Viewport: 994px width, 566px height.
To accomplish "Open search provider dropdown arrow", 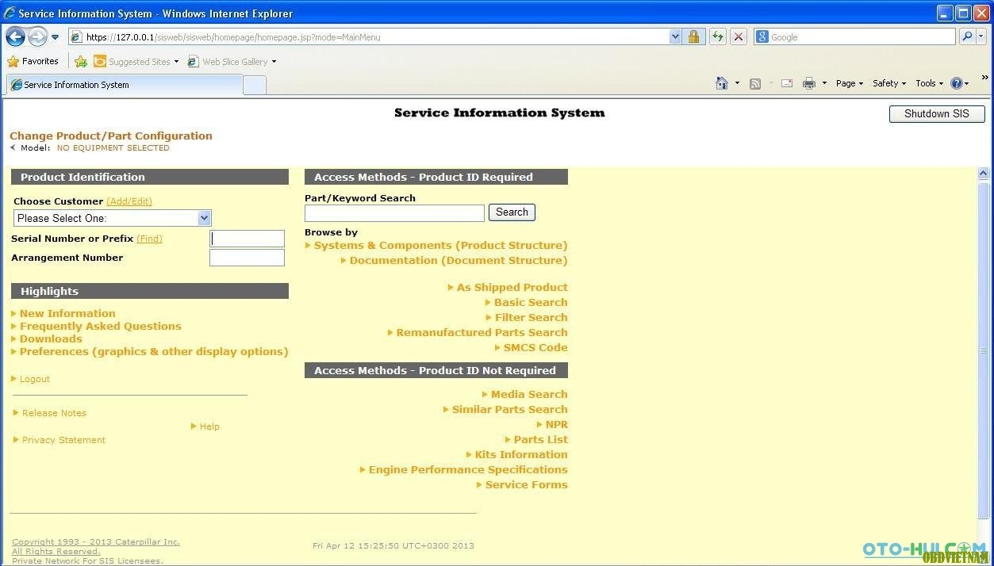I will click(x=981, y=37).
